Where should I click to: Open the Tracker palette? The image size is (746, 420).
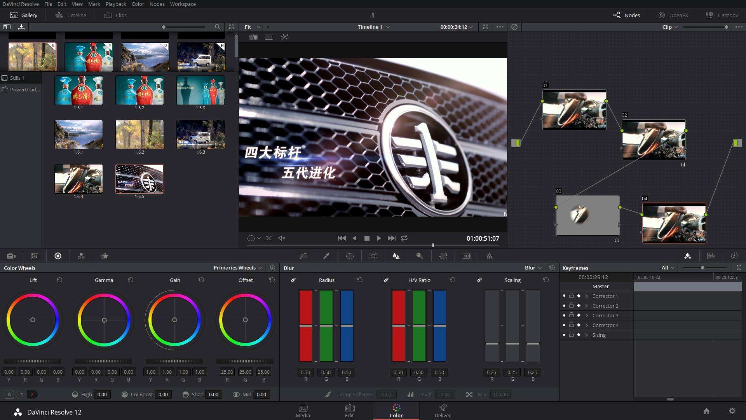(373, 256)
